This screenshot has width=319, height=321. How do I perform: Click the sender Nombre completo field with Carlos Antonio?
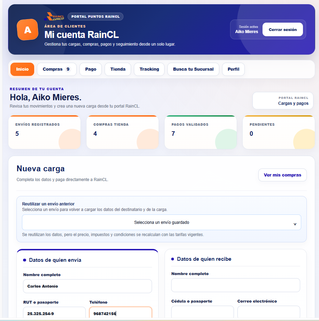pos(88,286)
